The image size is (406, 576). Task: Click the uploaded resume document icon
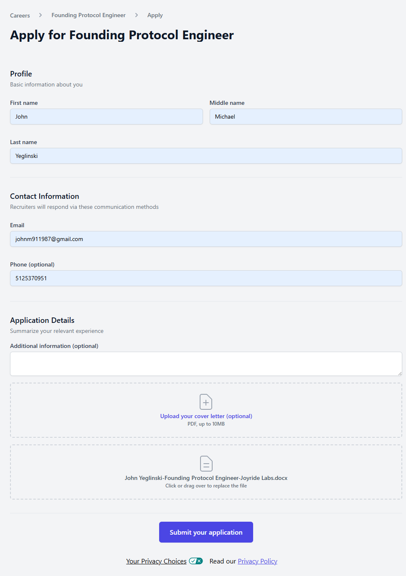(206, 464)
